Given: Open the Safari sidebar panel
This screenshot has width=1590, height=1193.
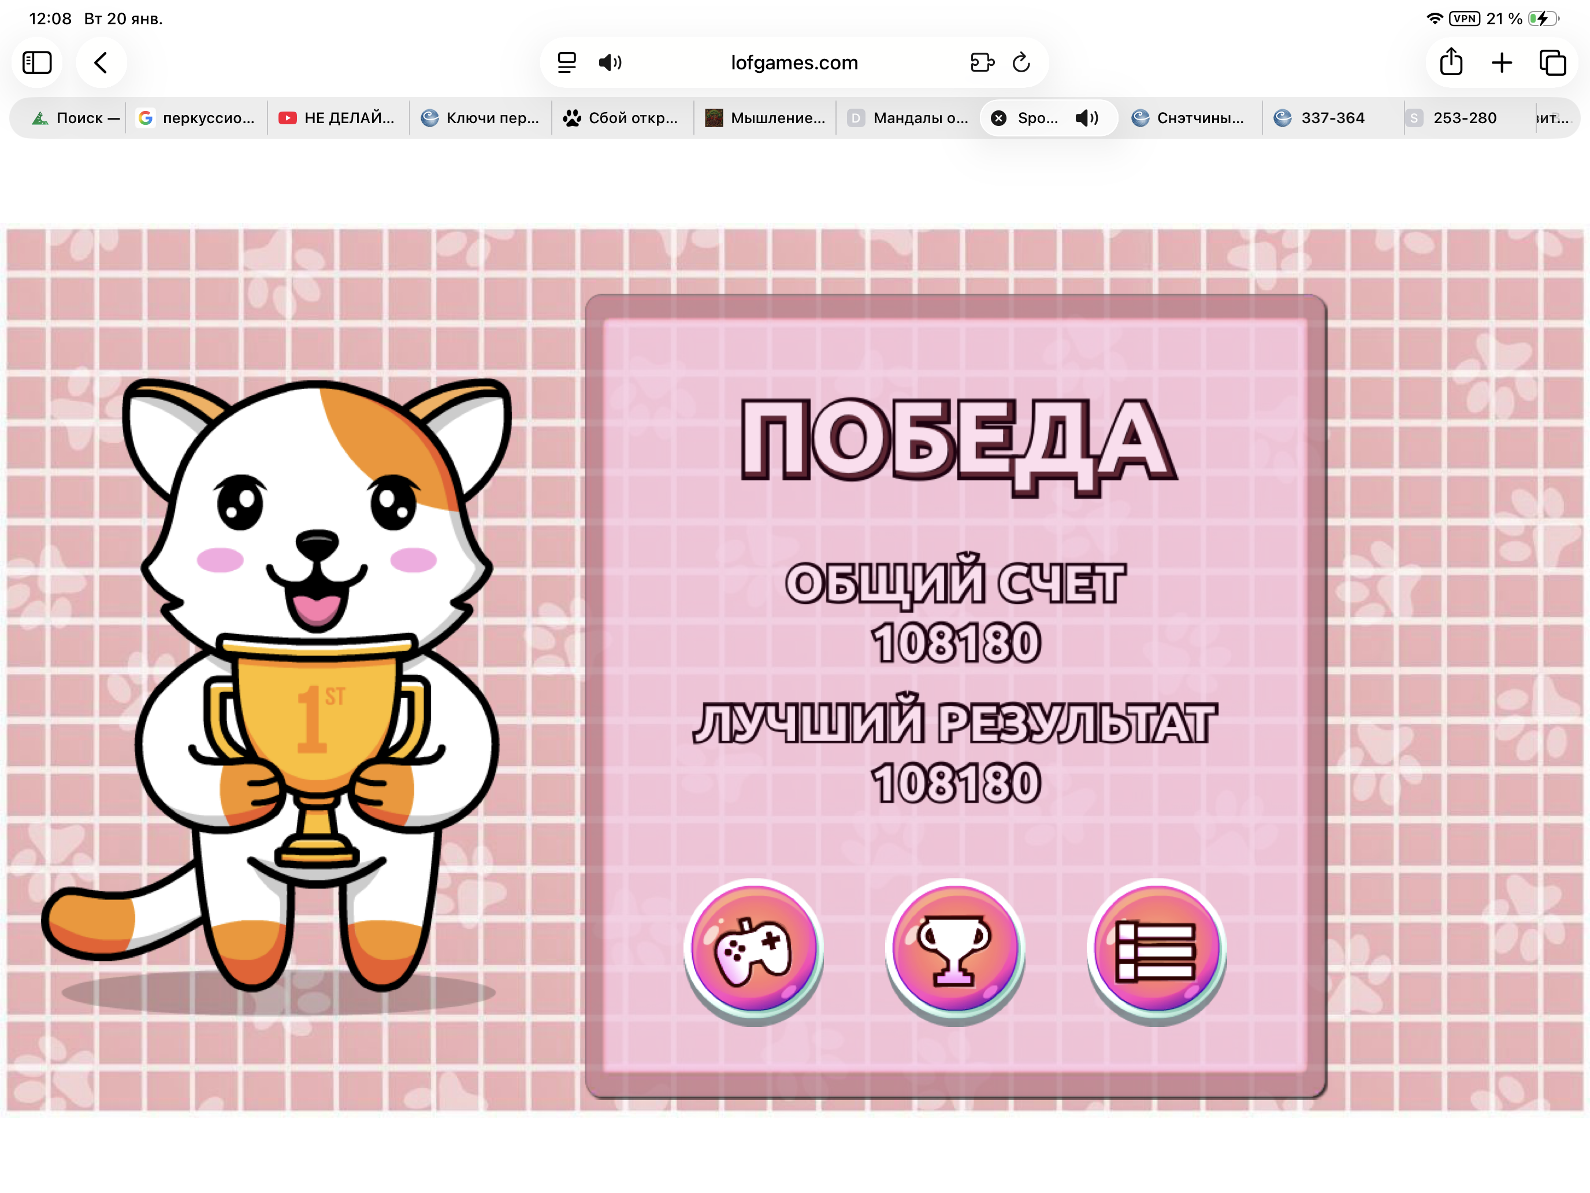Looking at the screenshot, I should tap(38, 62).
